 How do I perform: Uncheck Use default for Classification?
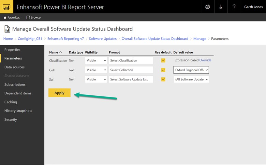click(x=163, y=60)
